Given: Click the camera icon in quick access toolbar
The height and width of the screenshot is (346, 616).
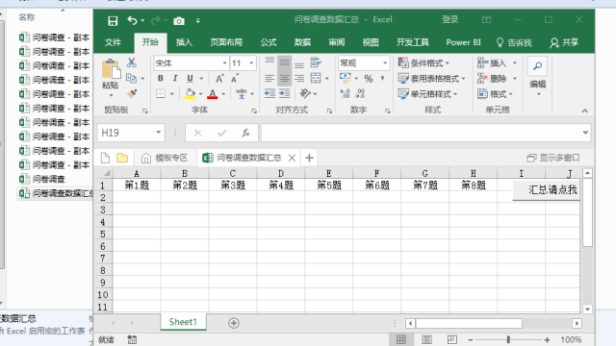Looking at the screenshot, I should pos(179,21).
